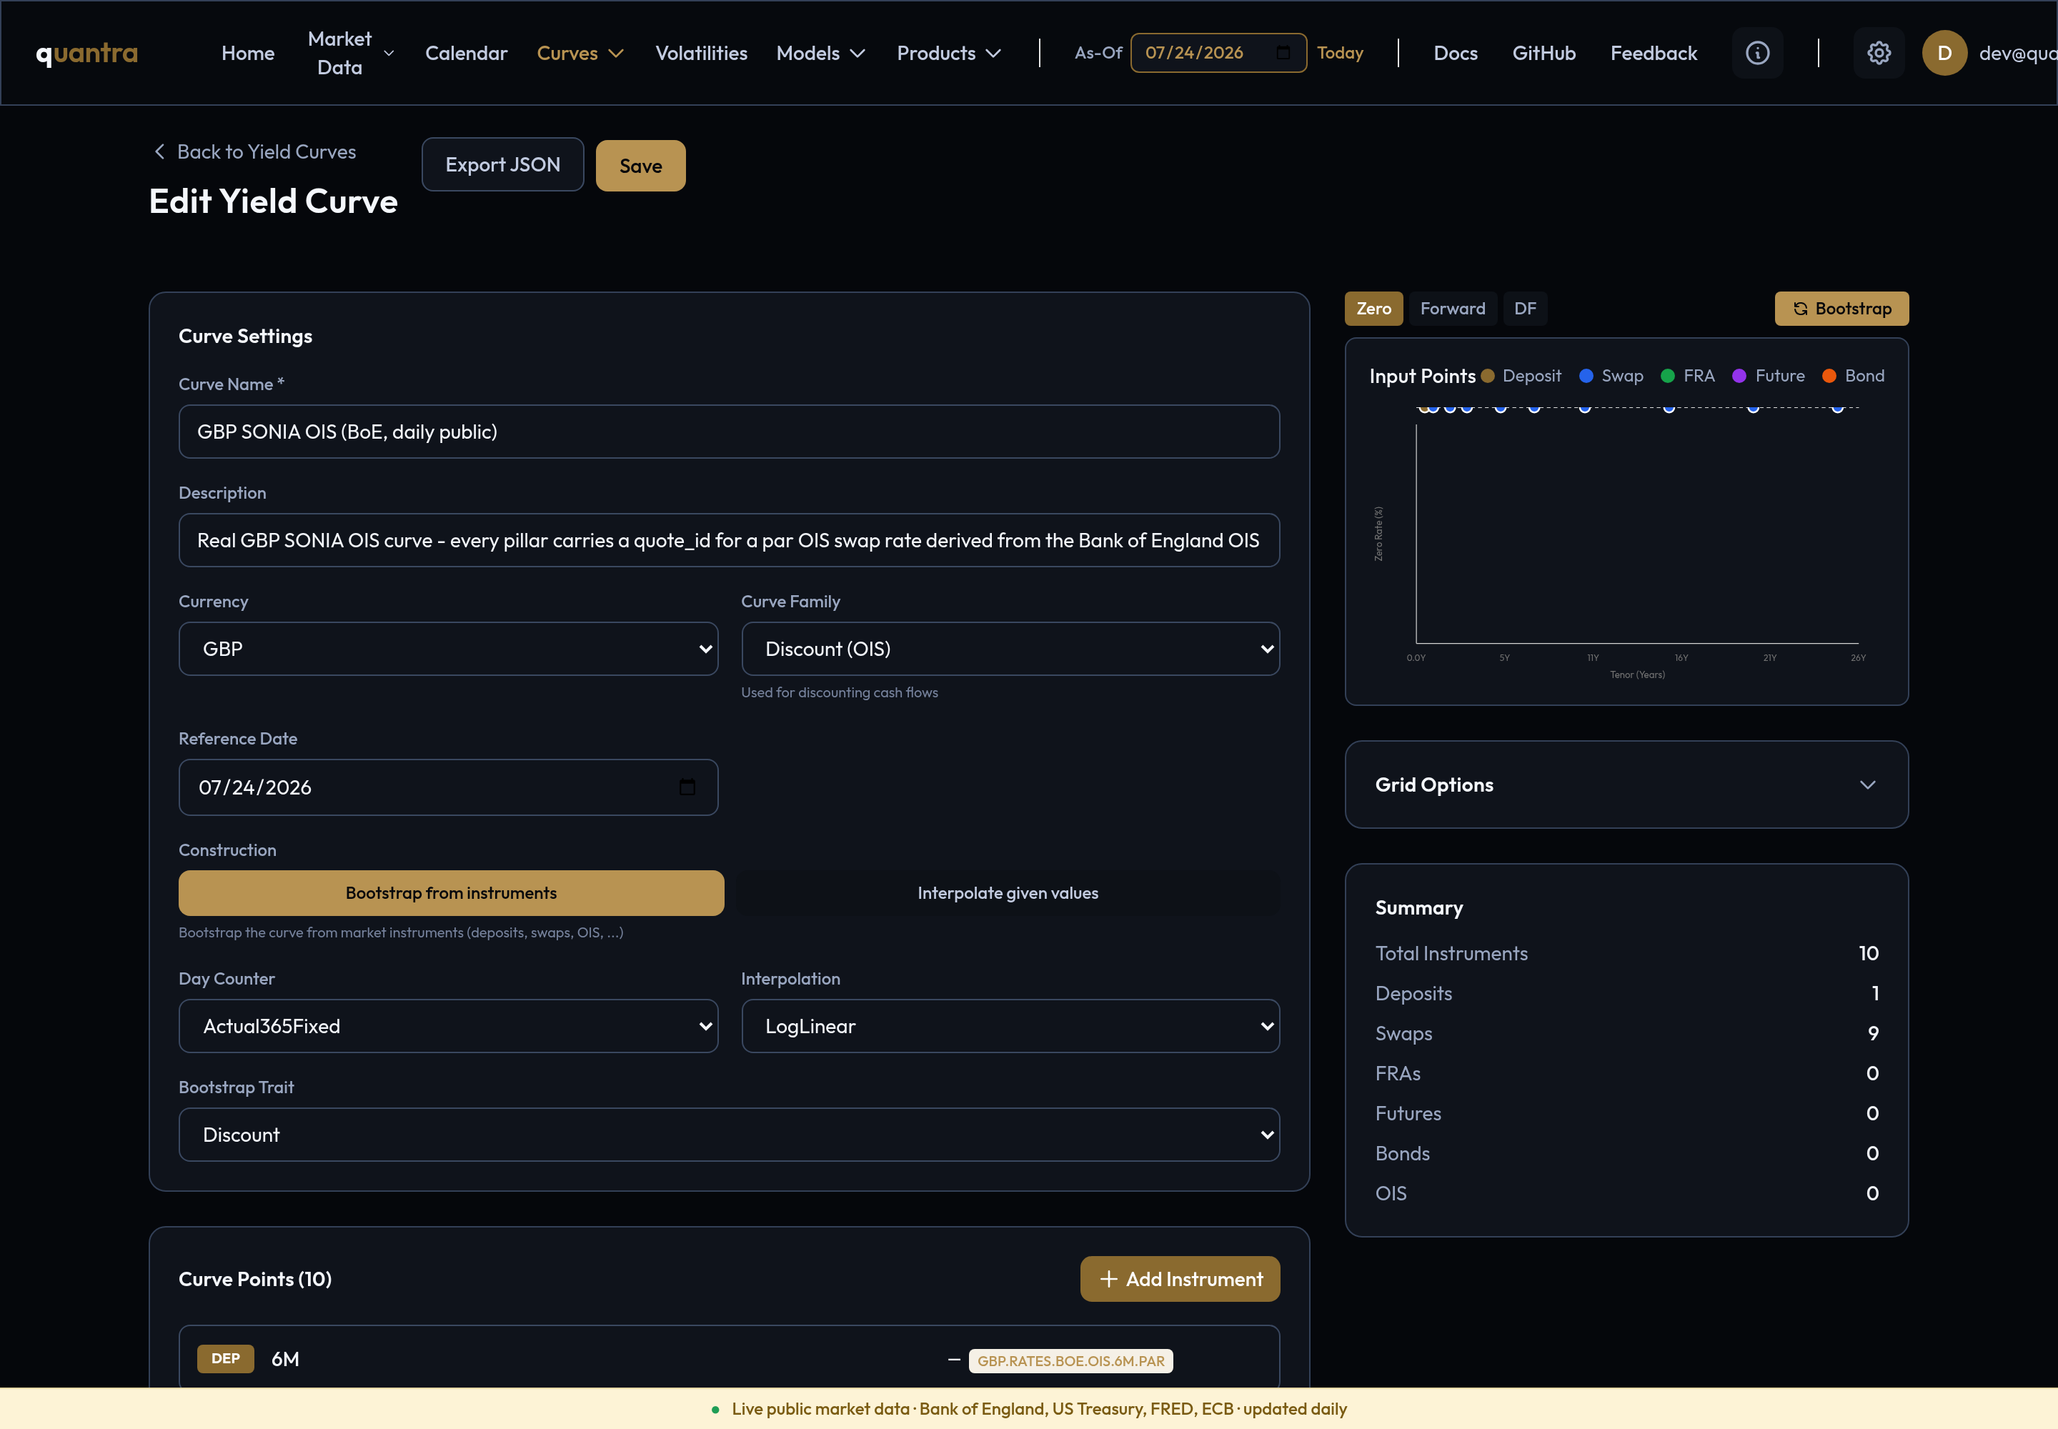Expand the Grid Options panel
Image resolution: width=2058 pixels, height=1429 pixels.
[x=1626, y=785]
